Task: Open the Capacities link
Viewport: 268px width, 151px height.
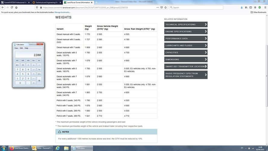Action: point(186,53)
